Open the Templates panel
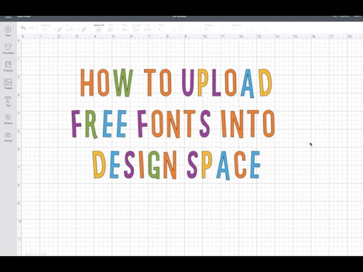This screenshot has height=272, width=363. point(8,49)
